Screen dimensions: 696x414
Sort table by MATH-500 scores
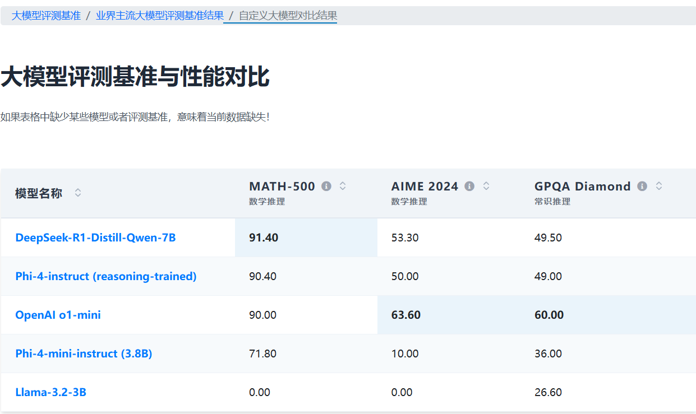point(343,186)
